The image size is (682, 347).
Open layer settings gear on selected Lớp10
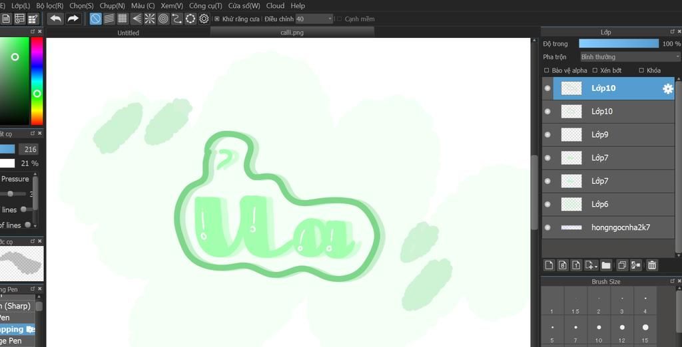[667, 88]
